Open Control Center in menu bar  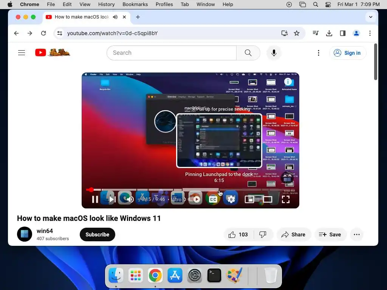coord(328,4)
